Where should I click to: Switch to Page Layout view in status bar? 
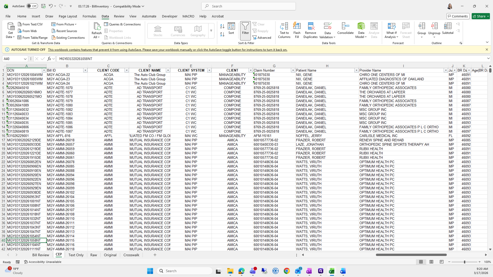point(431,262)
